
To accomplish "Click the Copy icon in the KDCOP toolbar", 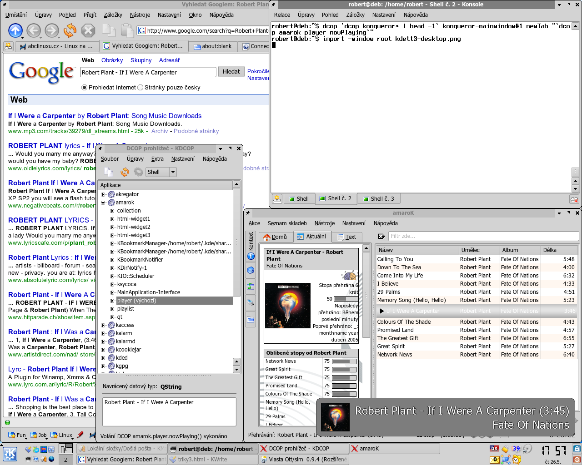I will point(109,172).
